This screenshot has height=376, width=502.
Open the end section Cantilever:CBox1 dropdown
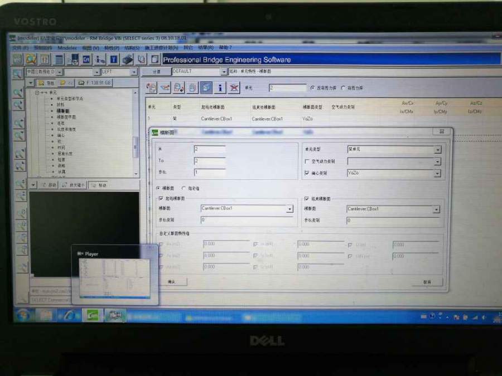[436, 209]
